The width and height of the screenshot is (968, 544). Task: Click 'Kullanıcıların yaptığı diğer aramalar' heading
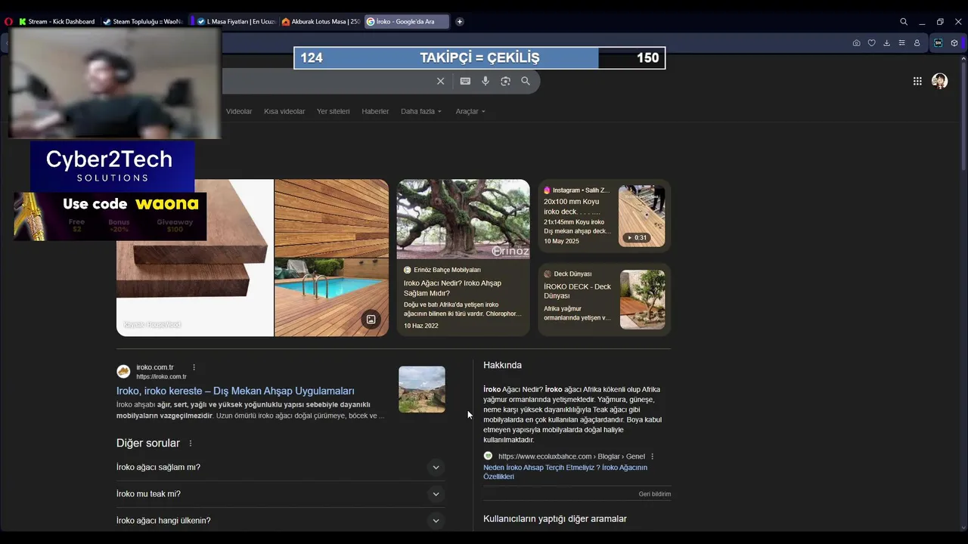point(555,519)
